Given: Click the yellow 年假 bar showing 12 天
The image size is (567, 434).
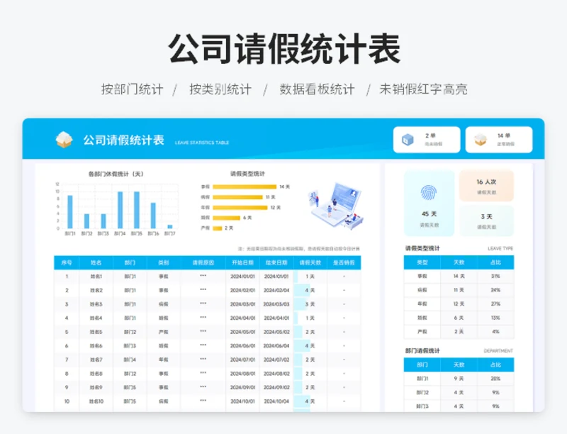Looking at the screenshot, I should click(x=240, y=208).
